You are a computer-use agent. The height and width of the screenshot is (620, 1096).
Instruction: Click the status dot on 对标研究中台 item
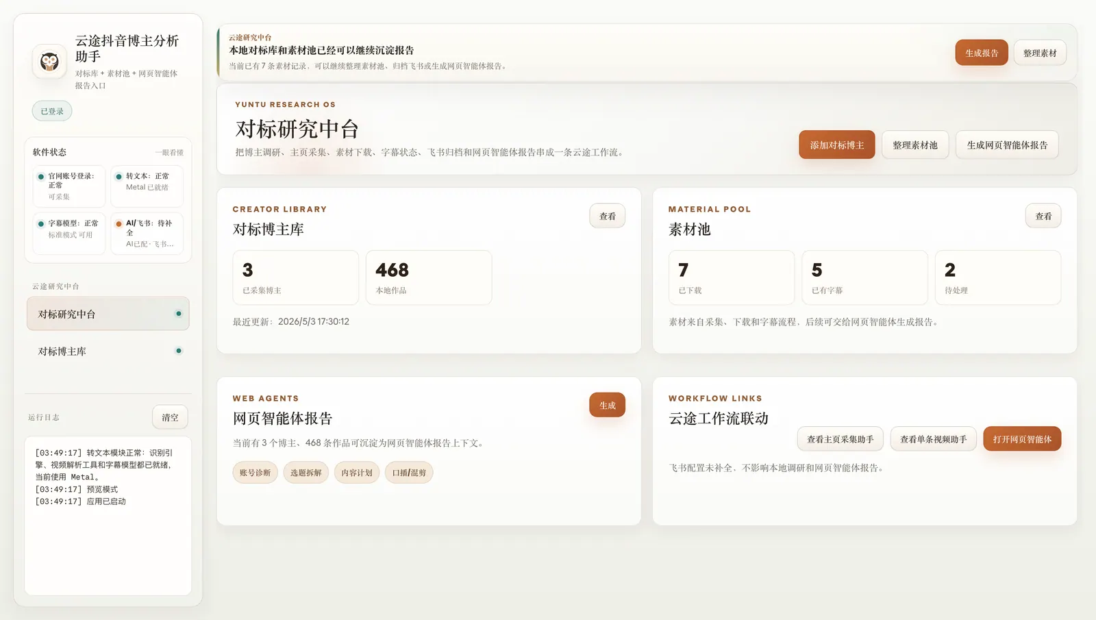click(x=179, y=314)
